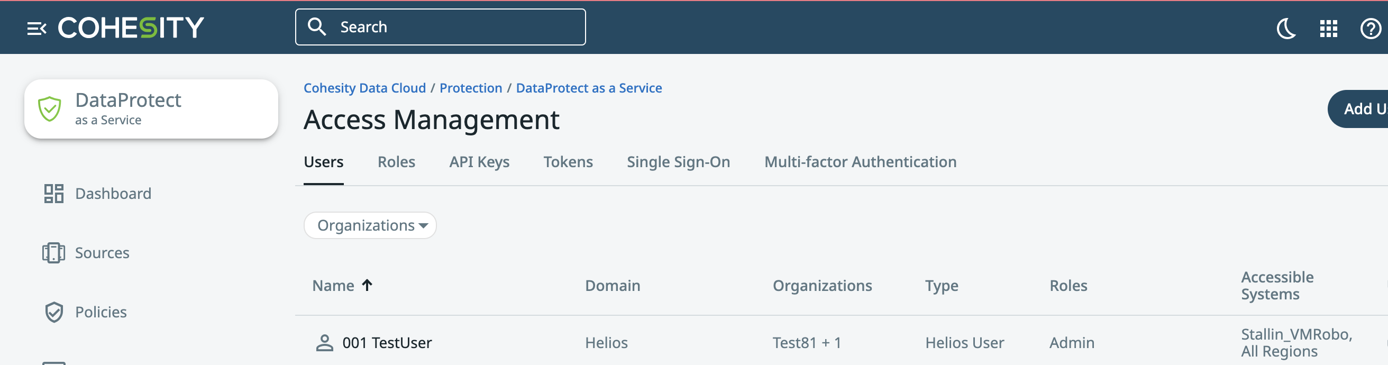Toggle dark mode with moon icon
The height and width of the screenshot is (365, 1388).
point(1285,28)
